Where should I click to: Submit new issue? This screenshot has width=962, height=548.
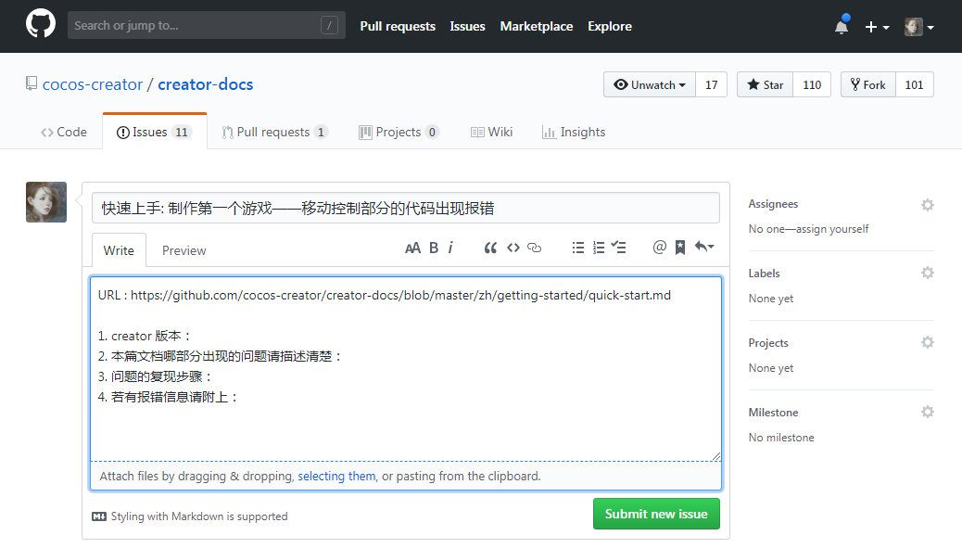(656, 514)
